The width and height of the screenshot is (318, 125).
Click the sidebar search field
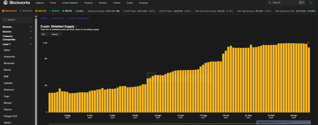(x=17, y=20)
